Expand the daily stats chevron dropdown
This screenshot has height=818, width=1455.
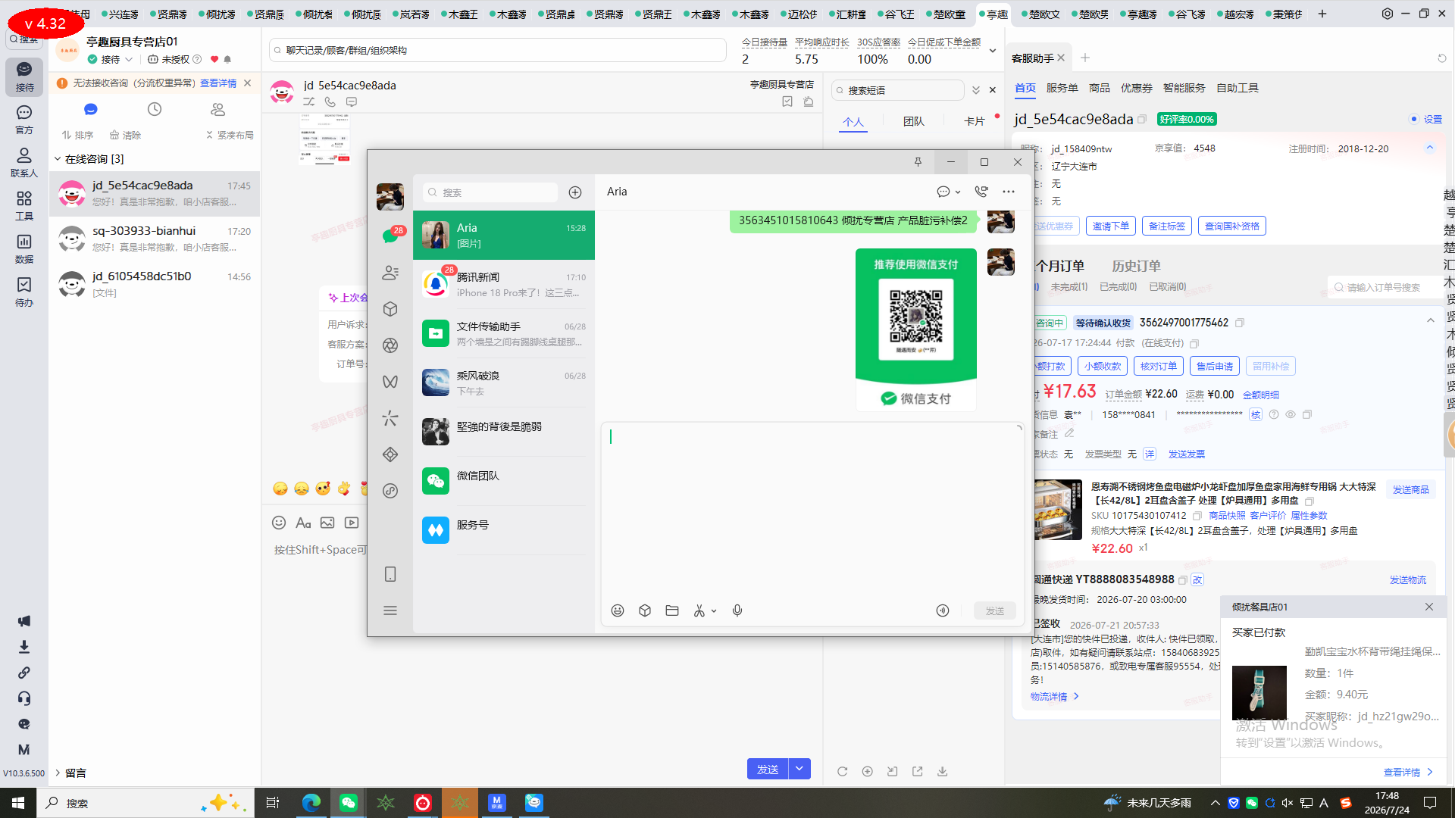coord(993,51)
